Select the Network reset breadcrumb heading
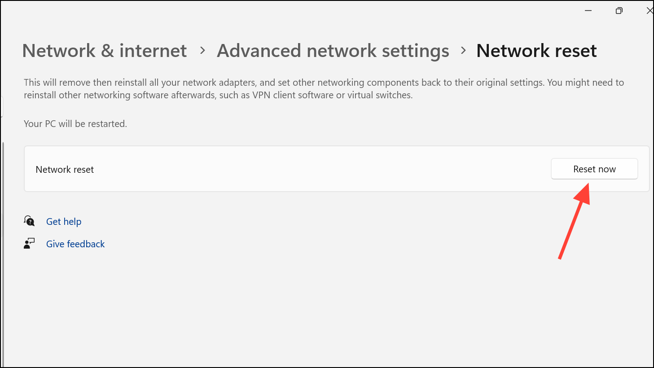The height and width of the screenshot is (368, 654). (x=536, y=51)
